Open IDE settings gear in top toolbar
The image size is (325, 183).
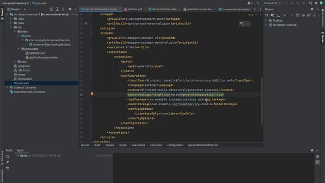[316, 3]
